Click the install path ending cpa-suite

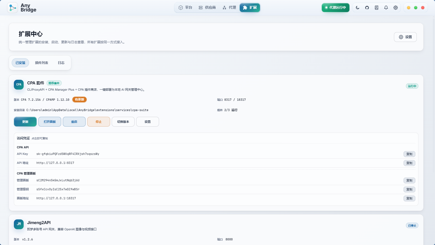[87, 110]
